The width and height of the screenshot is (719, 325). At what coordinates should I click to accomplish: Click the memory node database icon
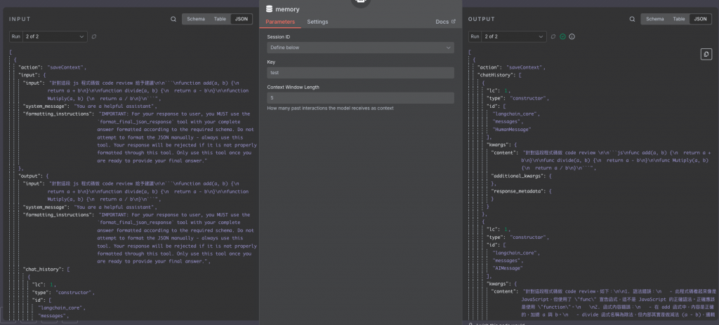269,8
